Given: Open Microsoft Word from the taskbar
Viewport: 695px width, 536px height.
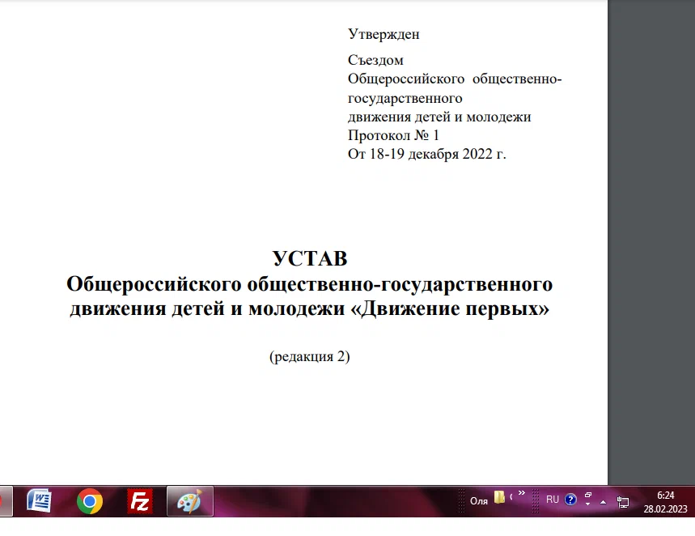Looking at the screenshot, I should 39,501.
